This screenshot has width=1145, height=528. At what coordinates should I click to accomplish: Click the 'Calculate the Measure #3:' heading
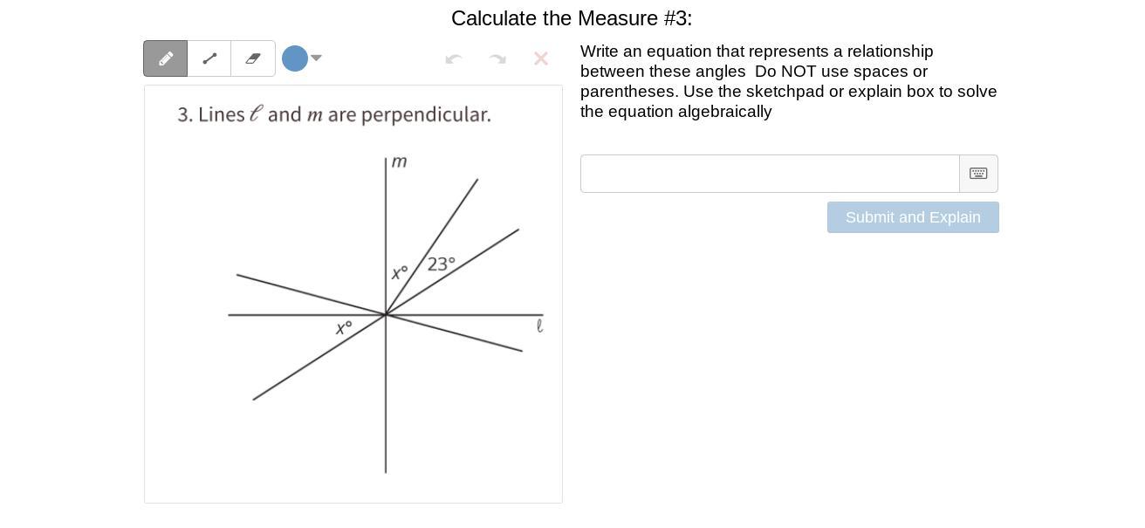[572, 18]
